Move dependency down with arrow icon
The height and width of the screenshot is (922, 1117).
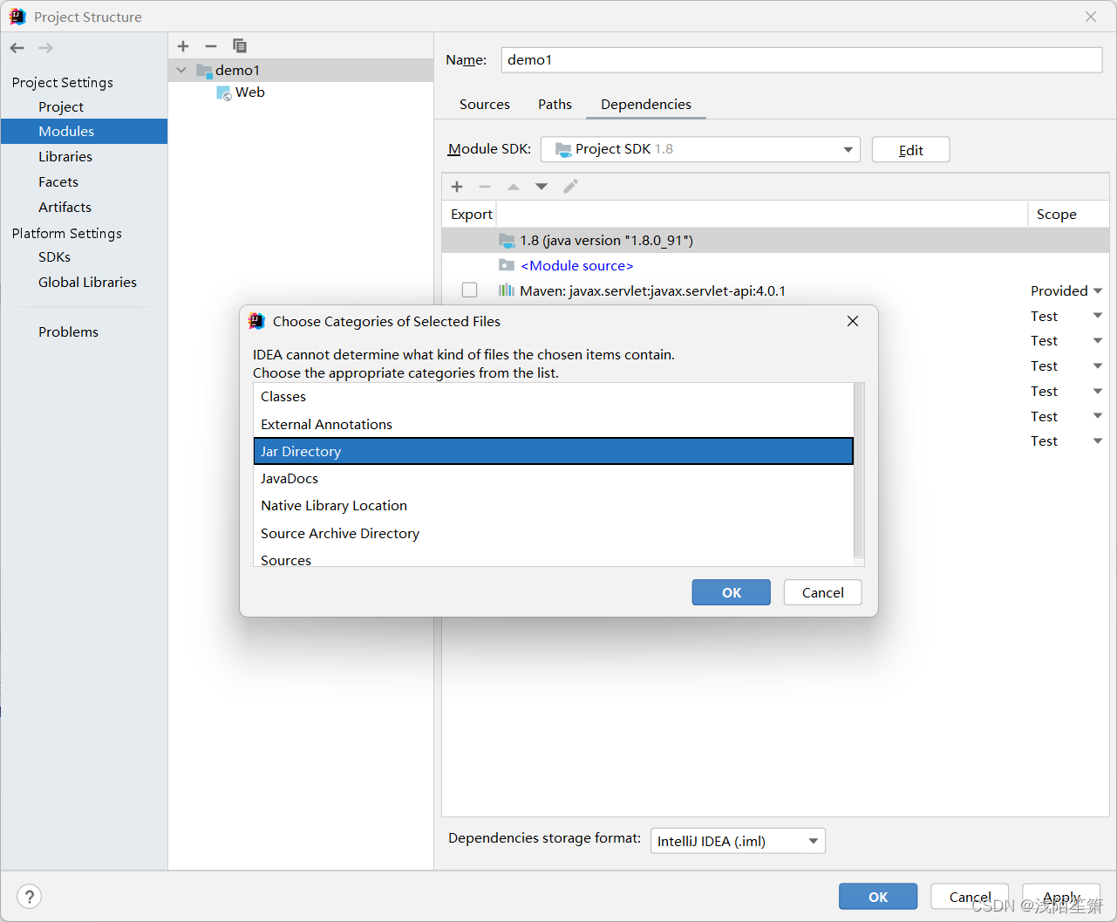(x=541, y=186)
